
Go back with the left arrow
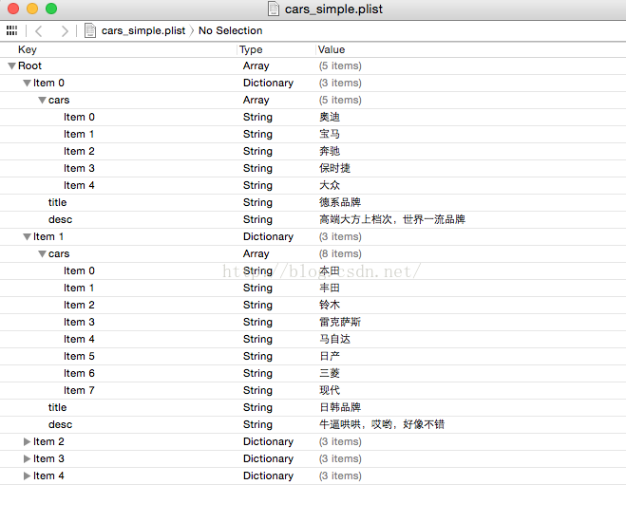point(39,30)
